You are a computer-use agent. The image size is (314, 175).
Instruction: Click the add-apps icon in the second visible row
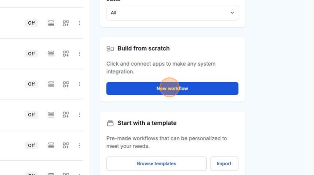point(66,54)
